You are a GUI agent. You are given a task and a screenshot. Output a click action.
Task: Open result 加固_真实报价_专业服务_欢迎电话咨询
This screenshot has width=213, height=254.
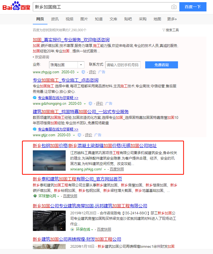tap(71, 40)
